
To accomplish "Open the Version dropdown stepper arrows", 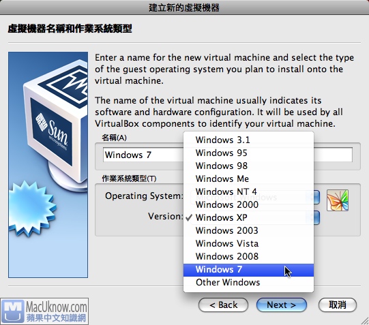I will pyautogui.click(x=316, y=217).
